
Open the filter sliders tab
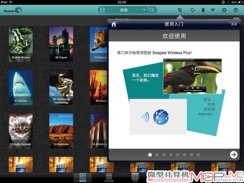pyautogui.click(x=135, y=178)
